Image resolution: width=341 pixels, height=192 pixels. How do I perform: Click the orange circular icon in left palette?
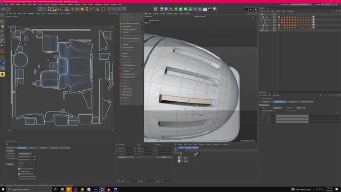pyautogui.click(x=2, y=74)
